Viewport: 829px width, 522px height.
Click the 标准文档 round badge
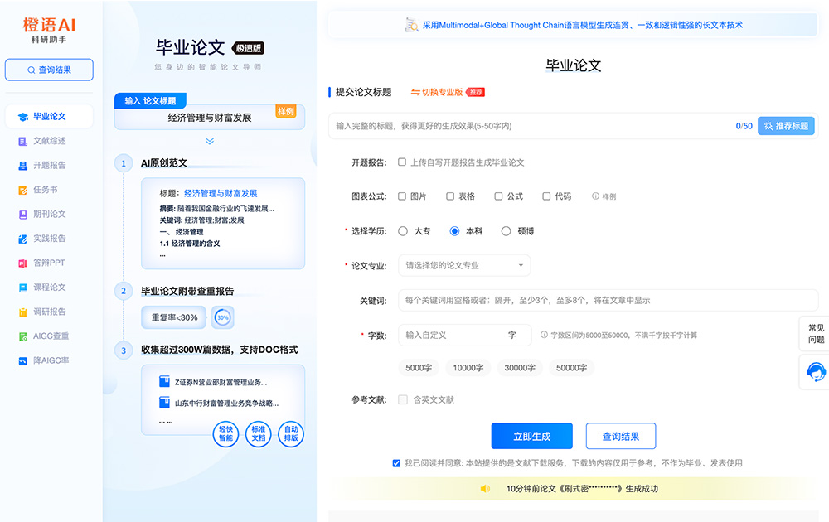(x=259, y=434)
